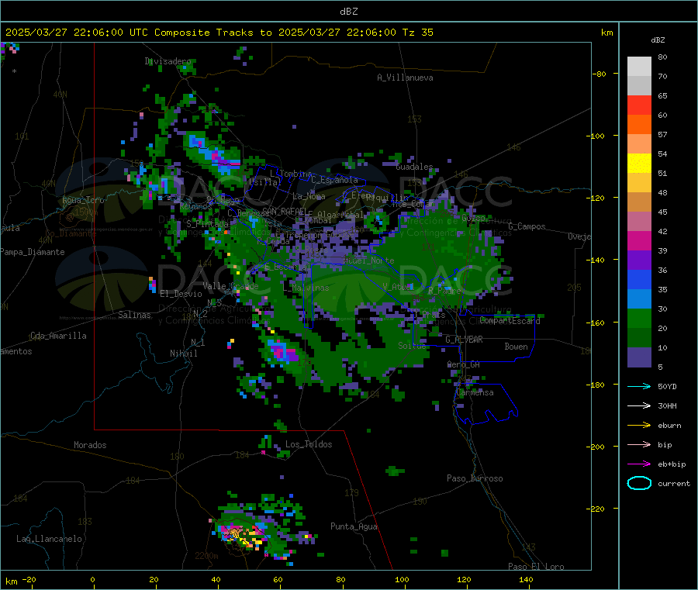Select the royal blue swatch in the dBZ scale
Screen dimensions: 698x590
639,279
